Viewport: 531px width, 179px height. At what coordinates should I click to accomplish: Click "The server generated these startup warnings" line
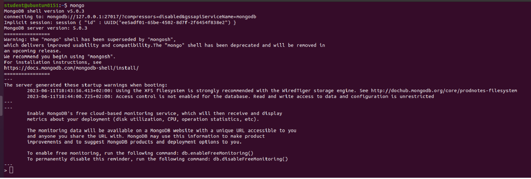tap(86, 85)
